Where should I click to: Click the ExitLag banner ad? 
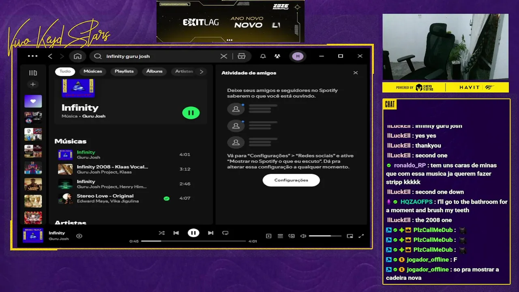(230, 21)
